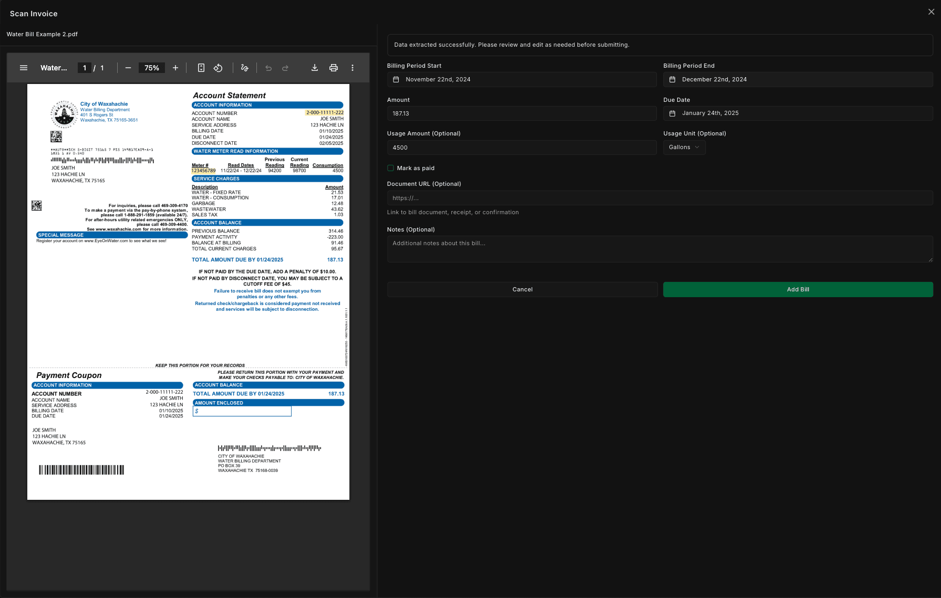Click inside the Document URL field
Viewport: 941px width, 598px height.
pyautogui.click(x=660, y=198)
